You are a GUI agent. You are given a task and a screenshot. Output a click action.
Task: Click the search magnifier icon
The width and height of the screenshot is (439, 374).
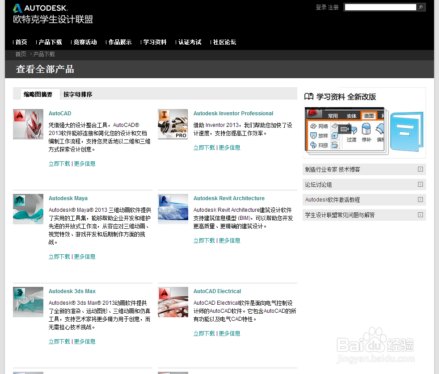click(x=421, y=7)
